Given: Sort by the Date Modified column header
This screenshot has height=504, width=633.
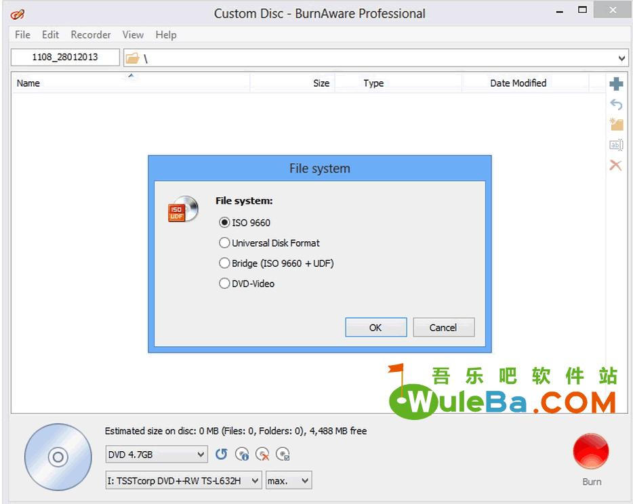Looking at the screenshot, I should (526, 83).
